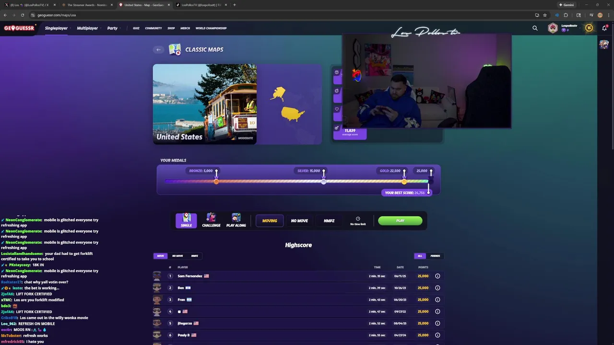Click the GeoGuessr logo in header
614x345 pixels.
pos(19,28)
